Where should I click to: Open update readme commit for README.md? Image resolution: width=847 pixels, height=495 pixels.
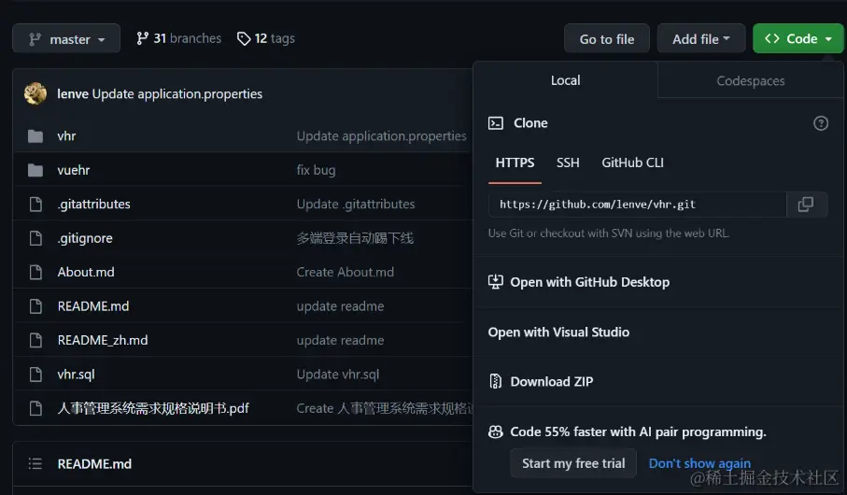[x=340, y=305]
